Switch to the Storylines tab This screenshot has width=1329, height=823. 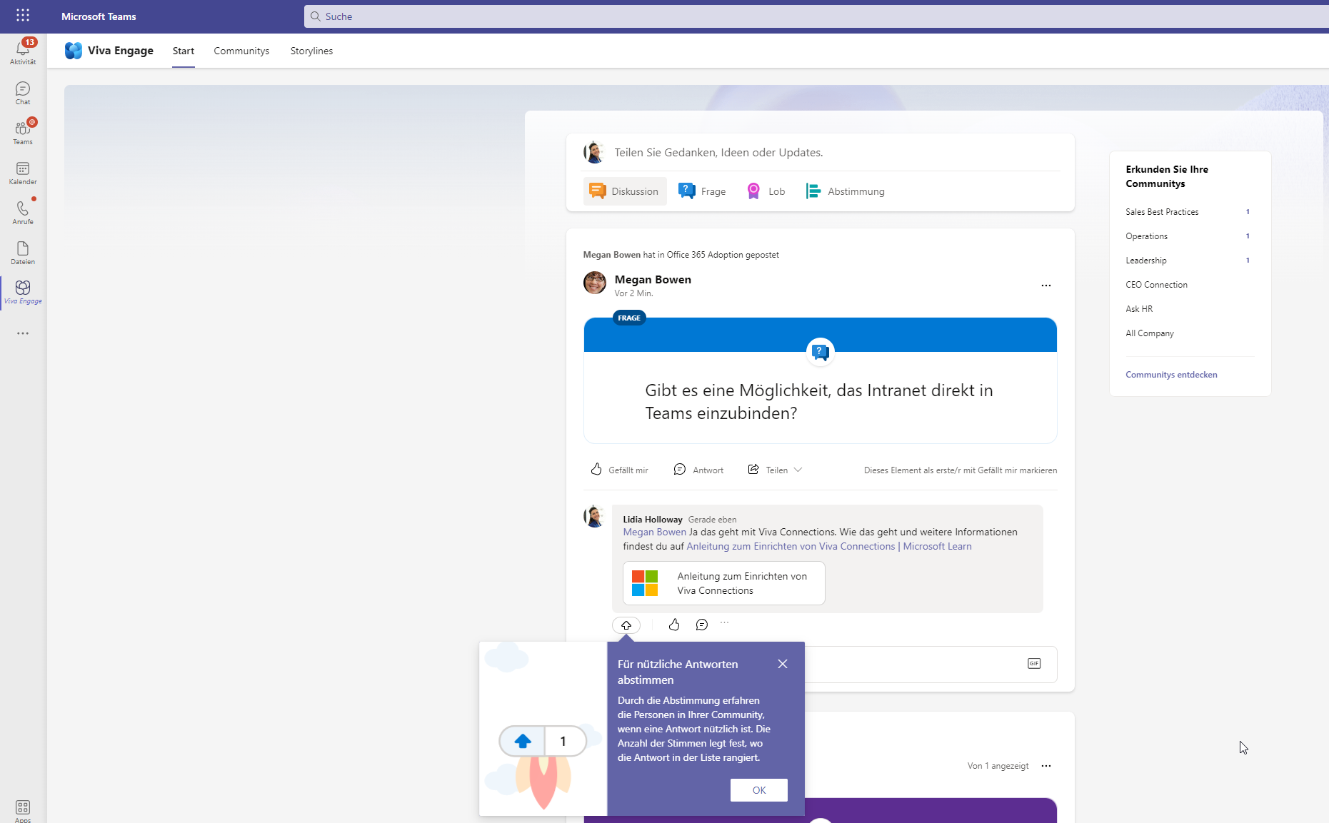pos(311,51)
